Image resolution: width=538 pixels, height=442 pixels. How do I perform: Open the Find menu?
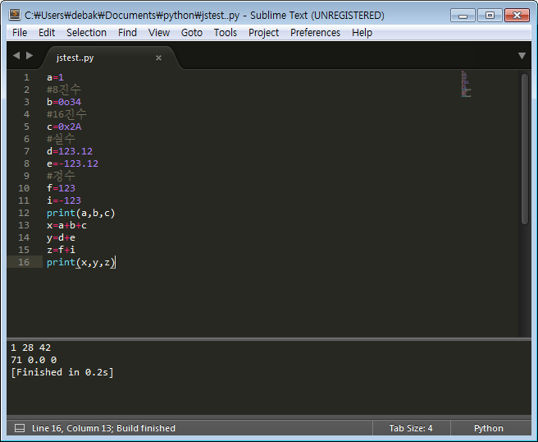127,33
